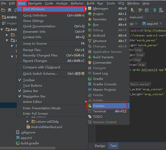Open the Commander tool window
This screenshot has width=166, height=150.
pyautogui.click(x=108, y=63)
